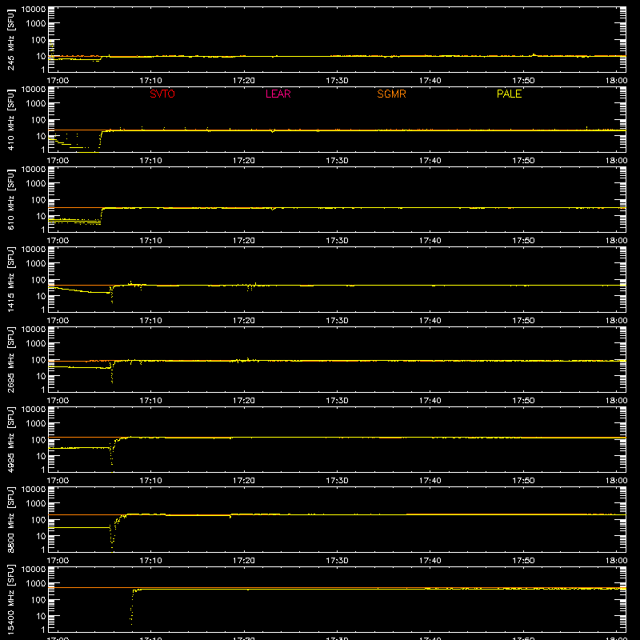The image size is (640, 640).
Task: Click 17:30 time label under 1415 MHz plot
Action: 337,321
